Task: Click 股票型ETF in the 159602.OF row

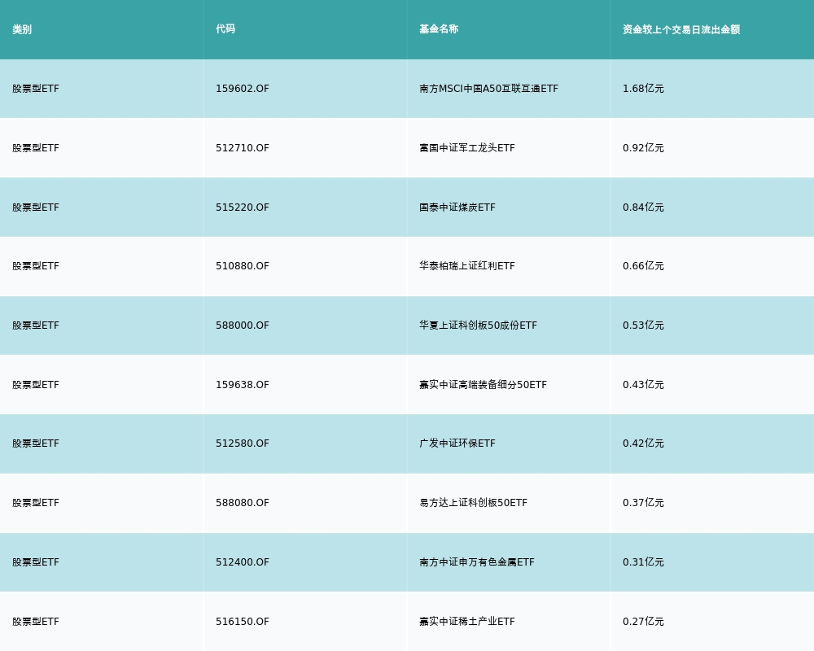Action: point(36,89)
